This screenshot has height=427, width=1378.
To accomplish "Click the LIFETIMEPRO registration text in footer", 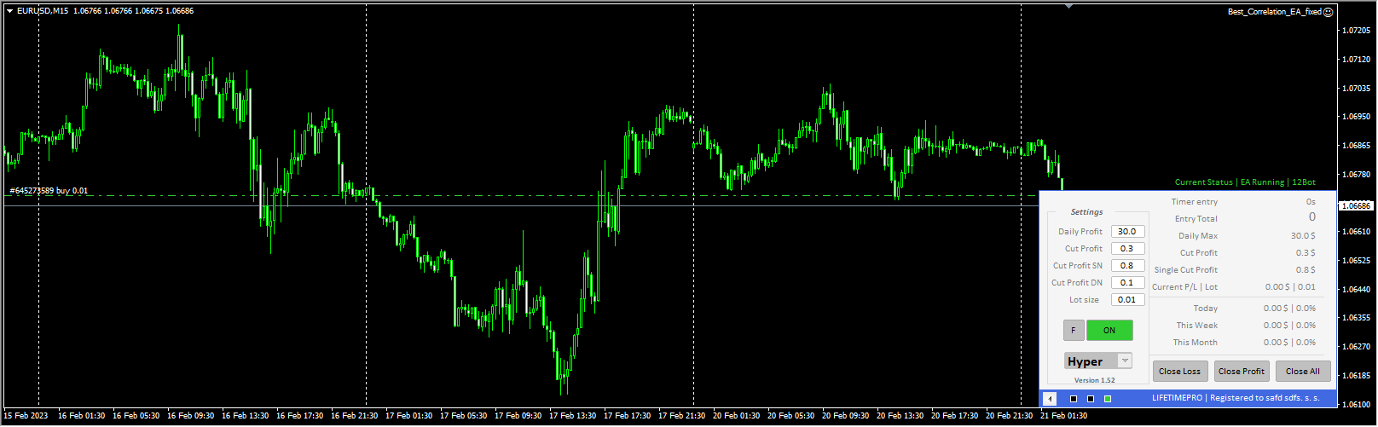I will point(1236,398).
